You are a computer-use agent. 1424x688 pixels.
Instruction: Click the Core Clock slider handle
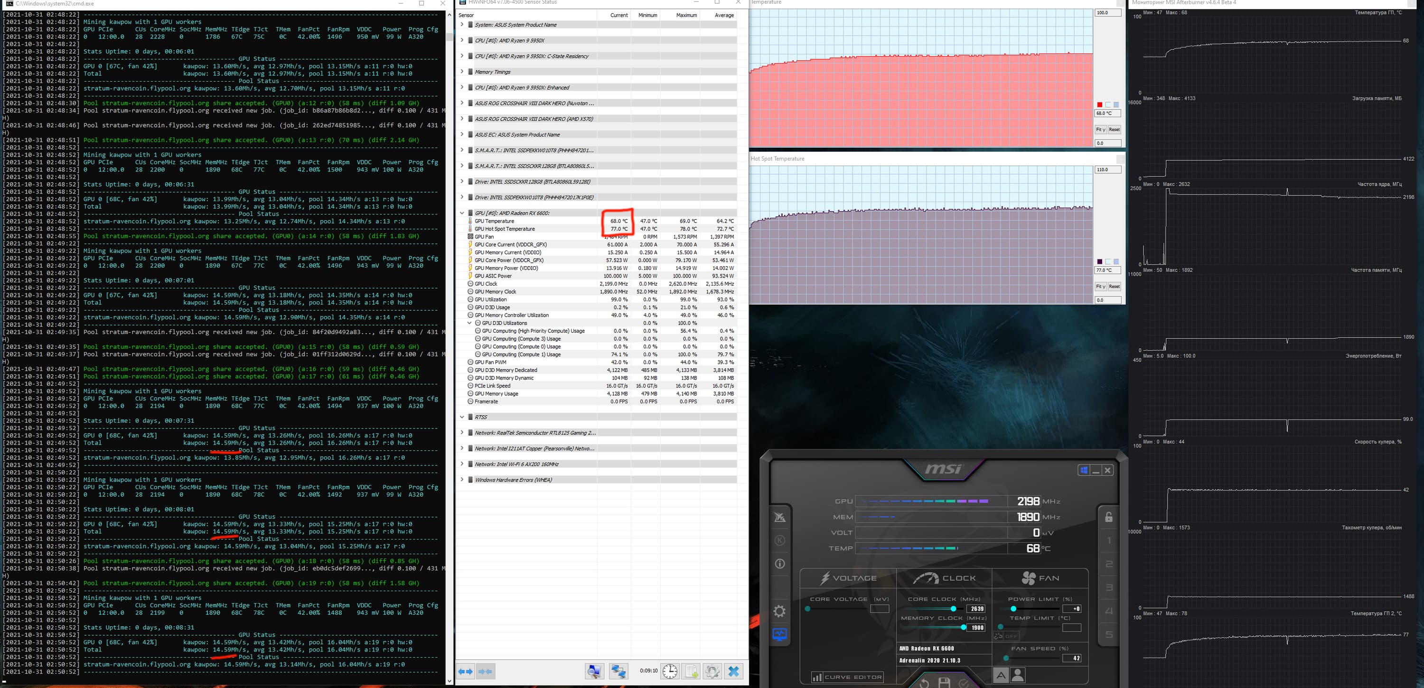(953, 608)
